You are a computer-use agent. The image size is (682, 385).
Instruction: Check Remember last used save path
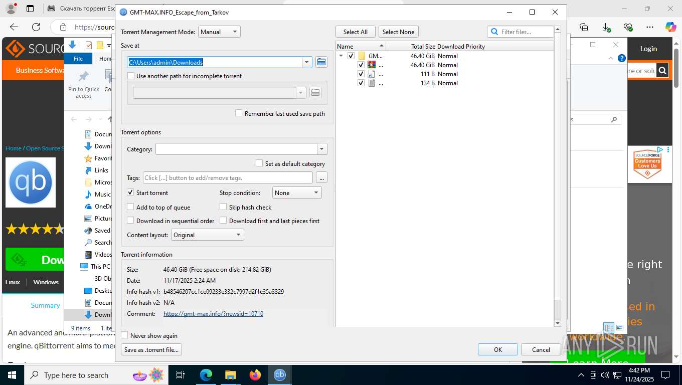239,113
